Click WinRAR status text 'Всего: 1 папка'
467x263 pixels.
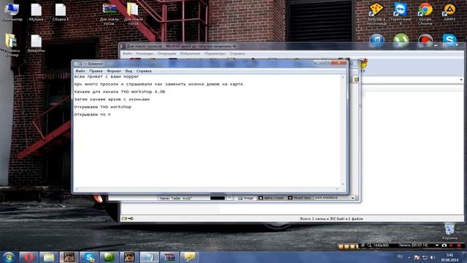point(331,219)
